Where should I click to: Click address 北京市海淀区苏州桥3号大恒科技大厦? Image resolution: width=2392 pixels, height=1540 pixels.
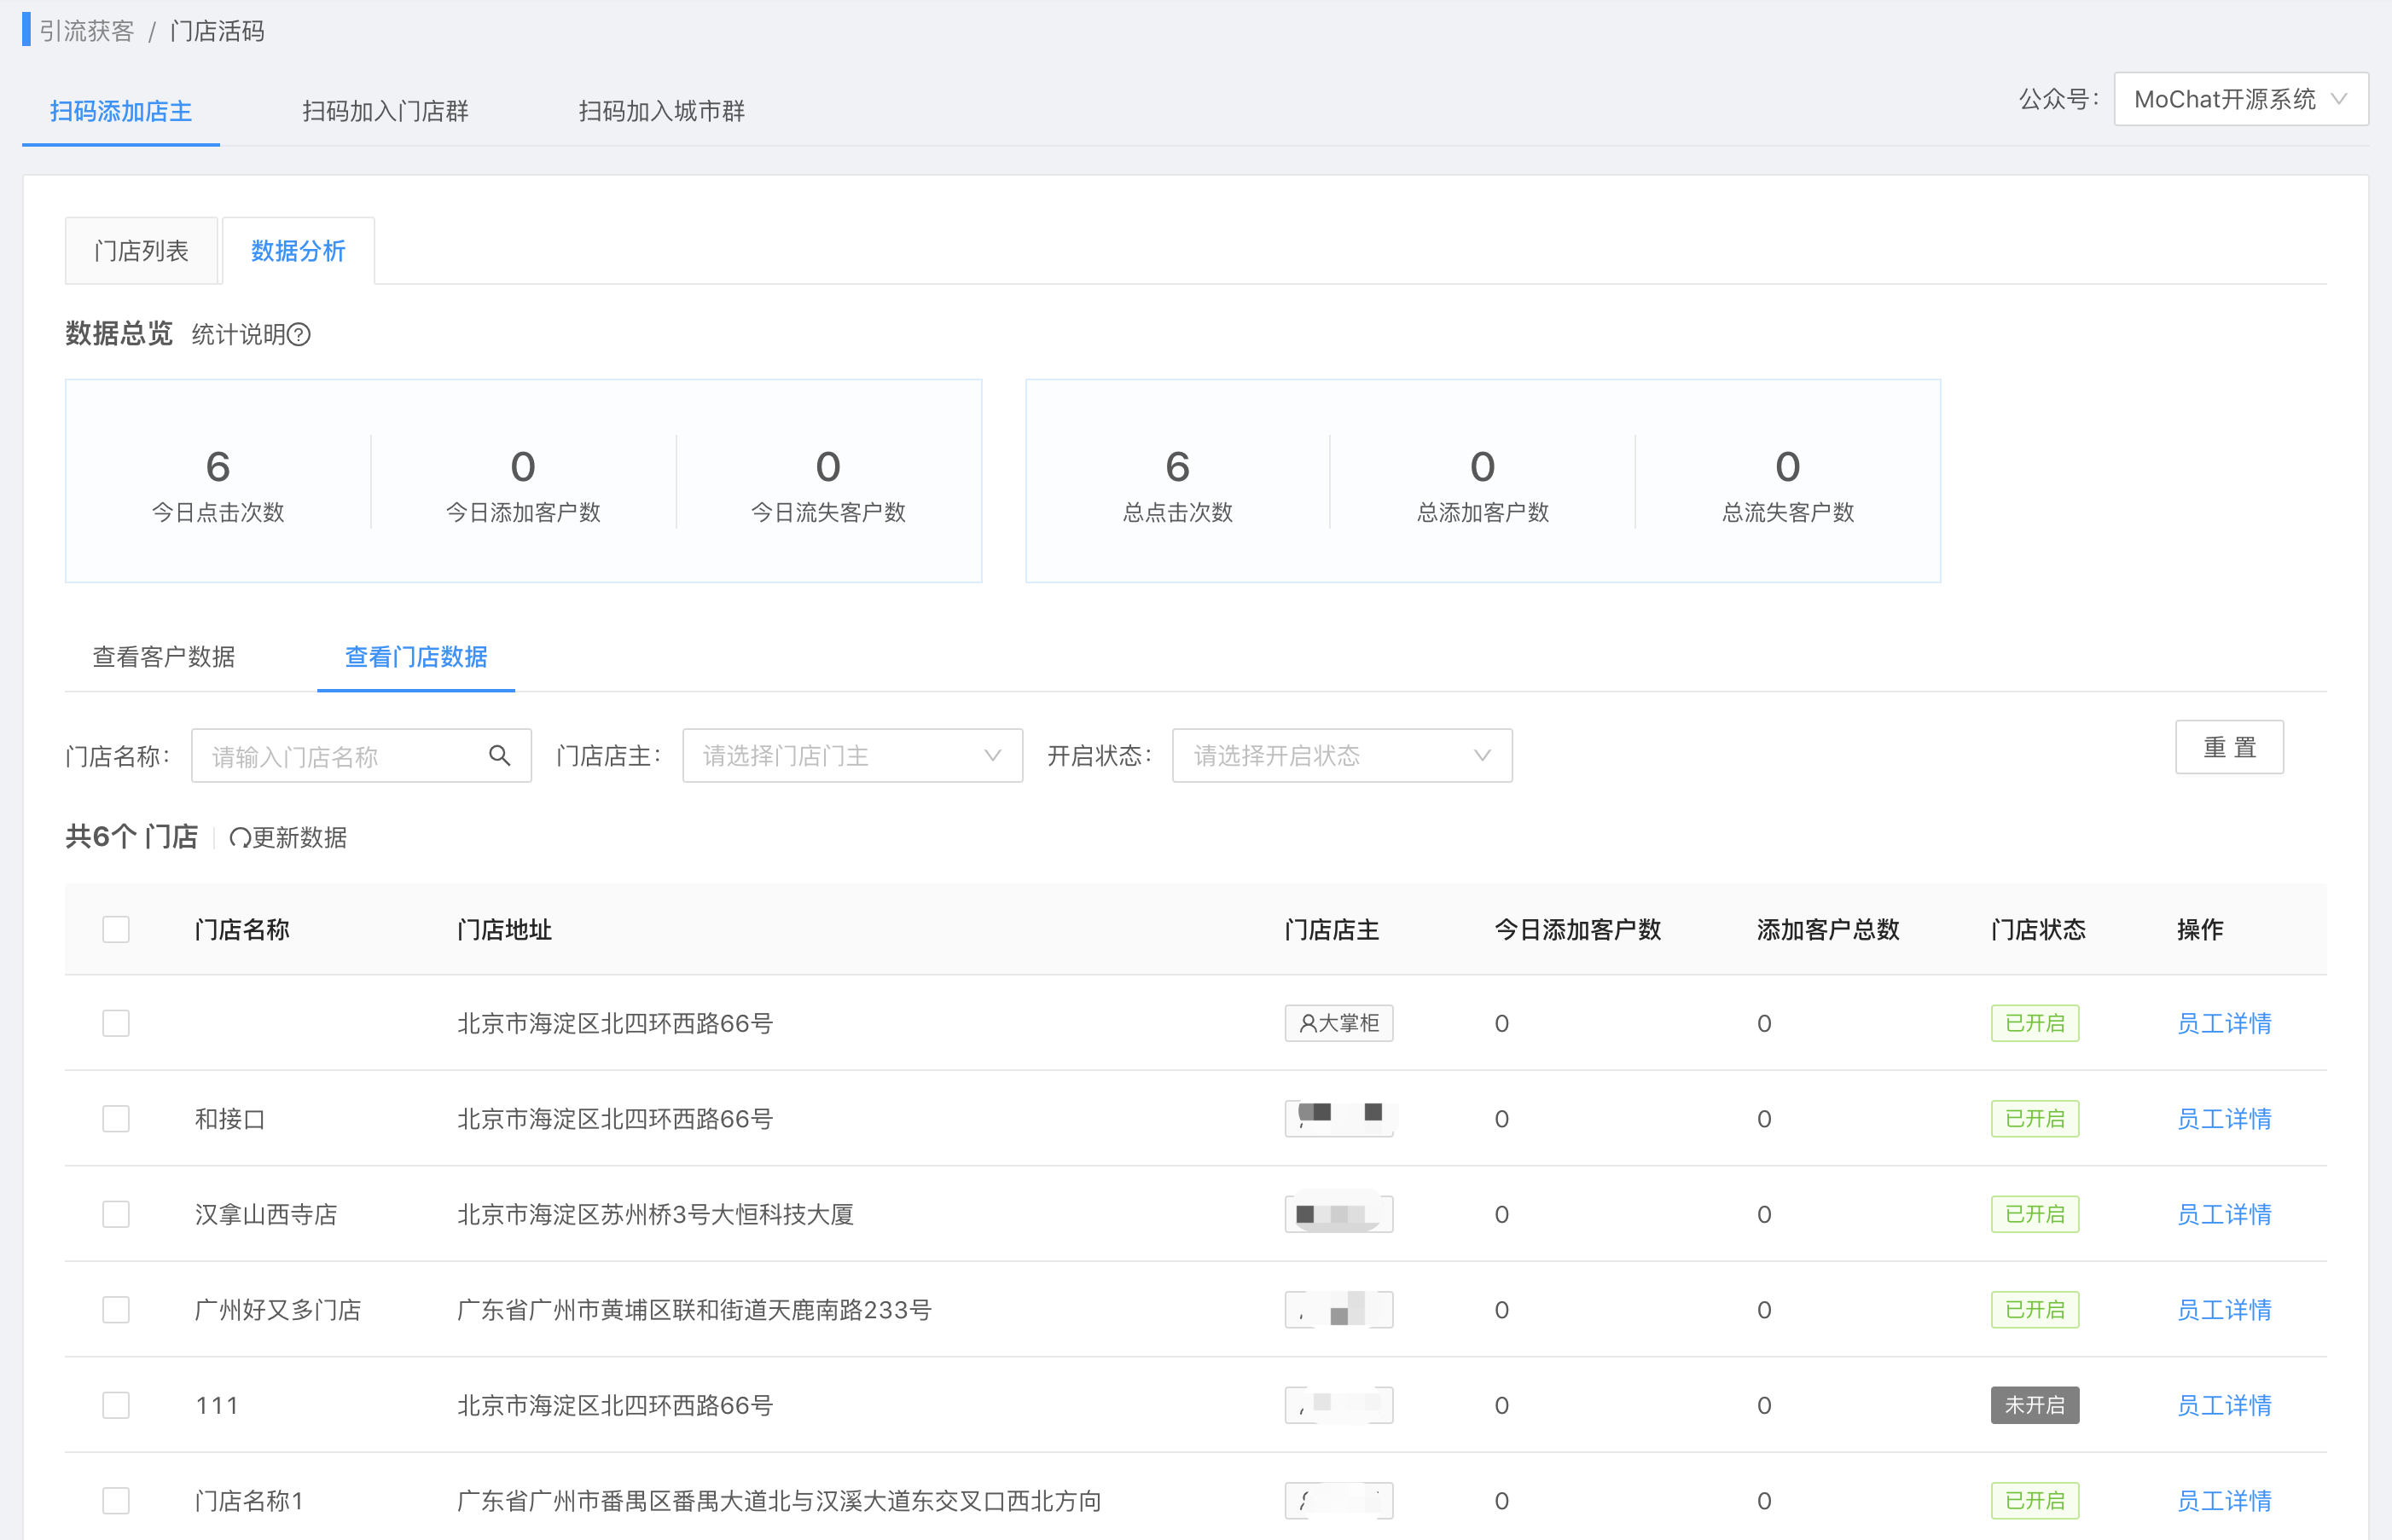(655, 1214)
